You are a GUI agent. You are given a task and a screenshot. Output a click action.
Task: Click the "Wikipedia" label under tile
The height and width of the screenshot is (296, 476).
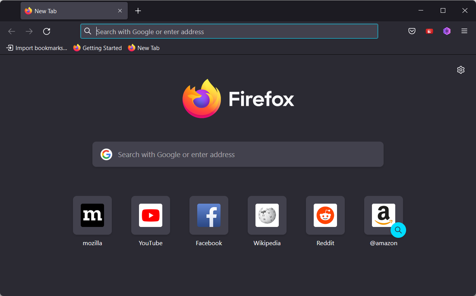[x=267, y=243]
